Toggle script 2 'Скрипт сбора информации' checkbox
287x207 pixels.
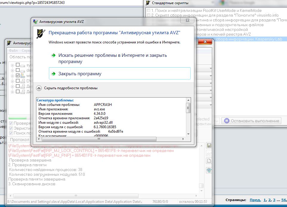[x=149, y=15]
